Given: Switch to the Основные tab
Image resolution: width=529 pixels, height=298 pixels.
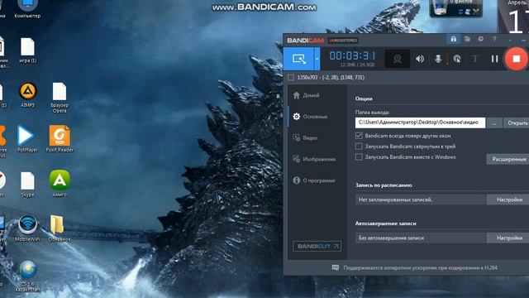Looking at the screenshot, I should [x=311, y=117].
